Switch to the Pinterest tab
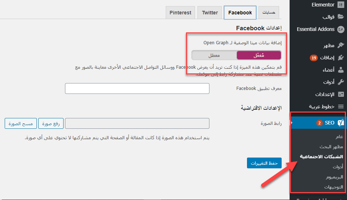Image resolution: width=347 pixels, height=200 pixels. [180, 13]
